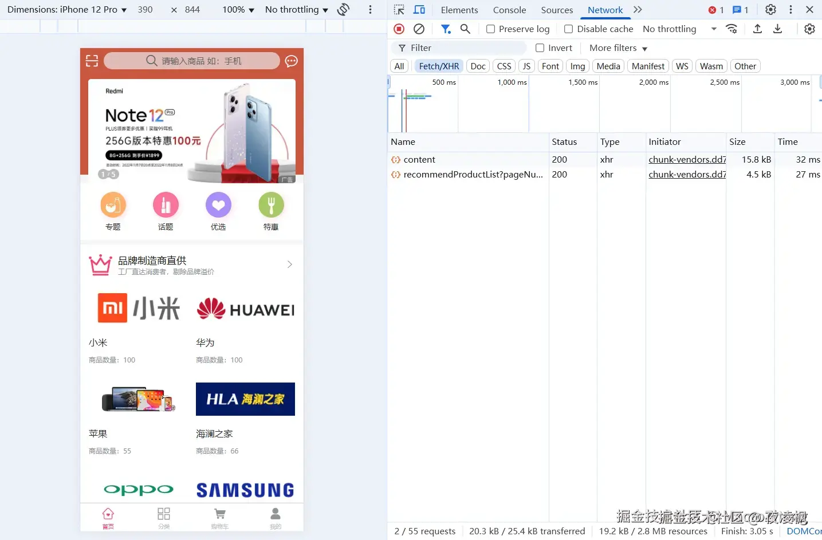Tap the message bubble icon in app header
Image resolution: width=822 pixels, height=540 pixels.
point(292,61)
